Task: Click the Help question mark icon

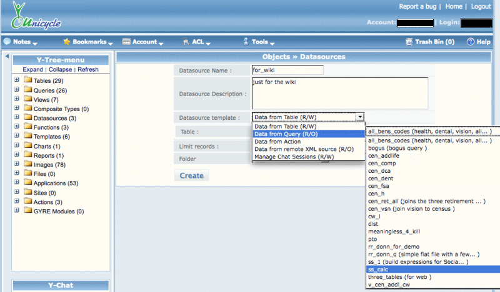Action: (469, 42)
